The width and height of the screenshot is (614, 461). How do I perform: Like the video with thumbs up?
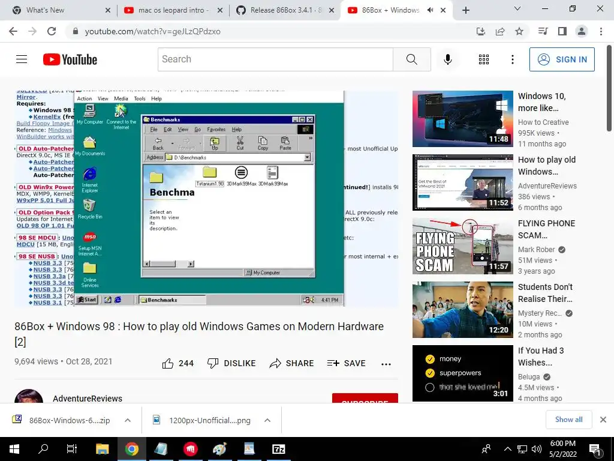click(x=177, y=363)
